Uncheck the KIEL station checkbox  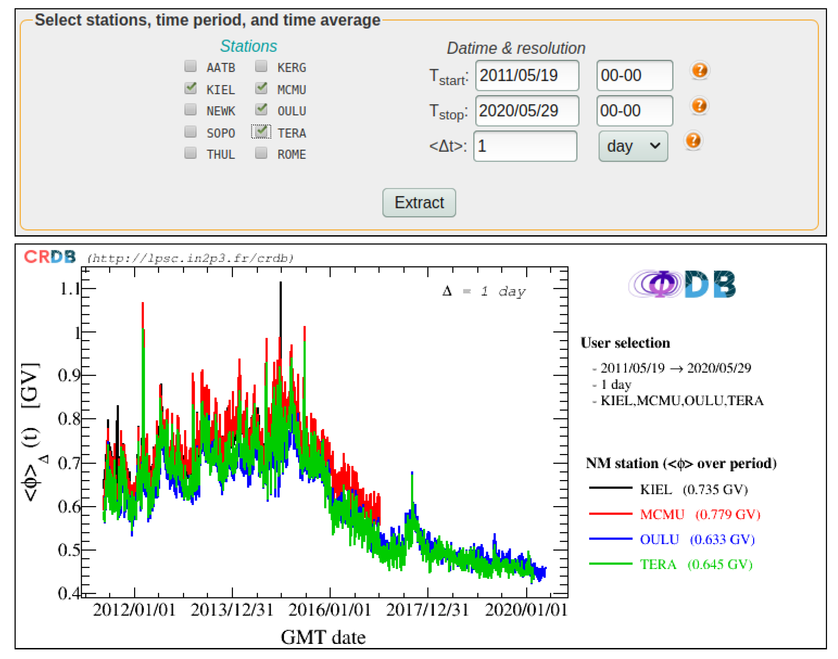click(190, 88)
